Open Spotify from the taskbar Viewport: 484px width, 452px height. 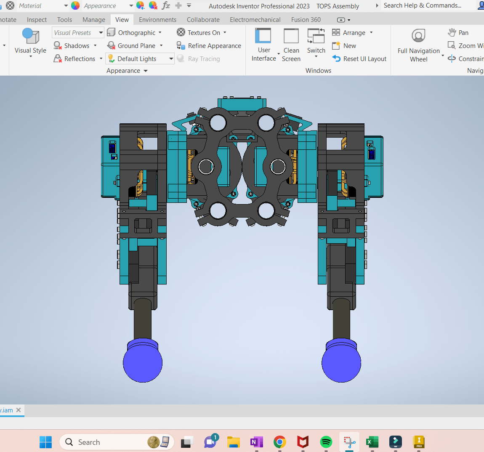click(x=326, y=442)
